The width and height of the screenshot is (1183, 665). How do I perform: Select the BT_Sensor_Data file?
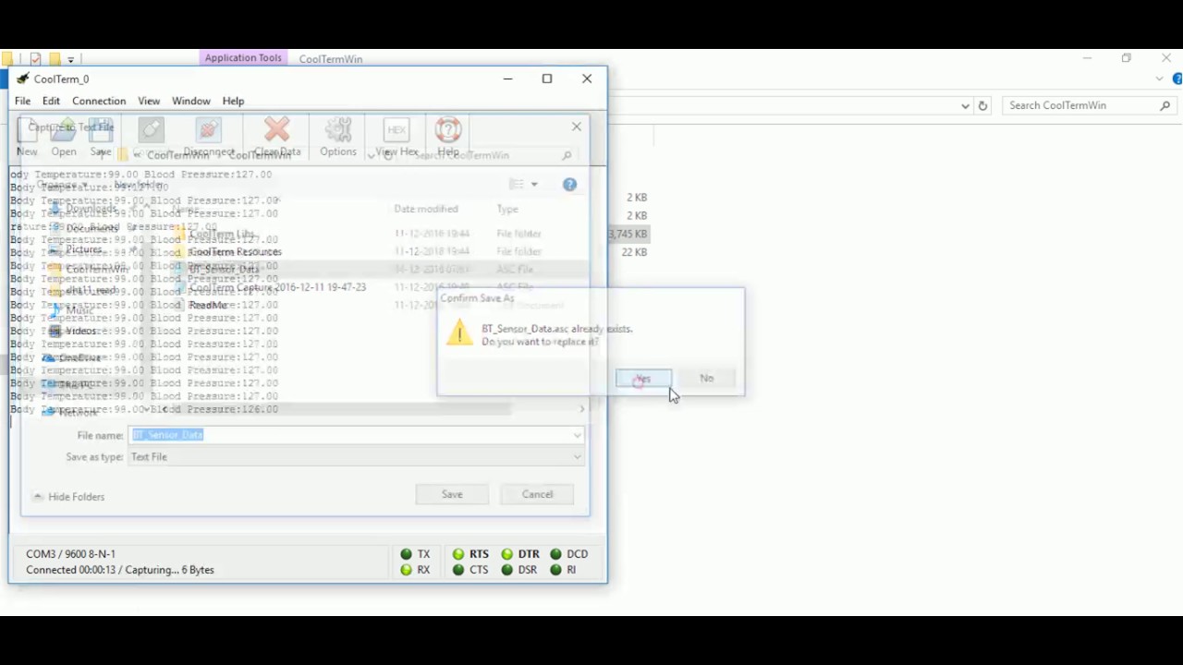pos(224,269)
